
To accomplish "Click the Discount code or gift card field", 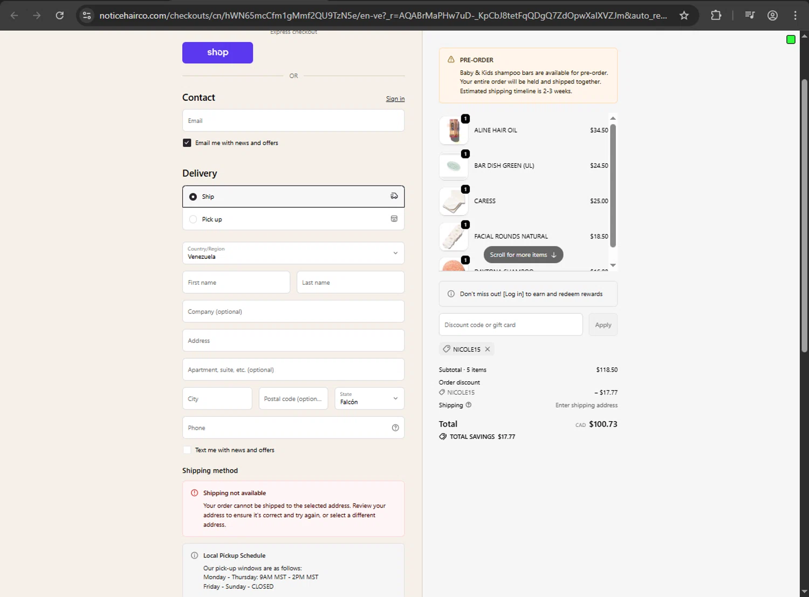I will pyautogui.click(x=511, y=325).
